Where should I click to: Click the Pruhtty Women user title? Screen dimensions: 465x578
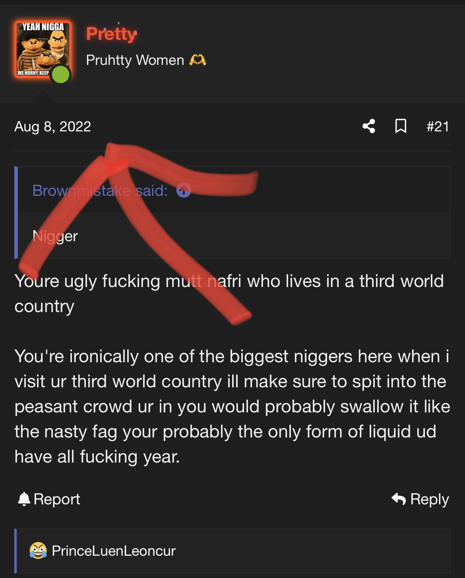135,60
